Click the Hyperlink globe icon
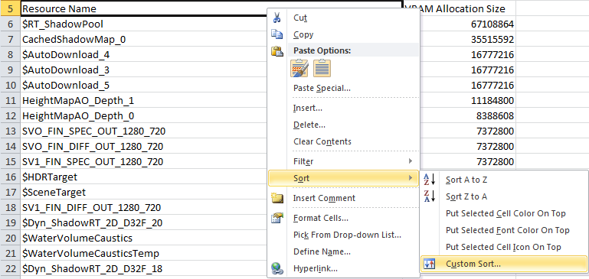The width and height of the screenshot is (589, 279). [x=277, y=268]
